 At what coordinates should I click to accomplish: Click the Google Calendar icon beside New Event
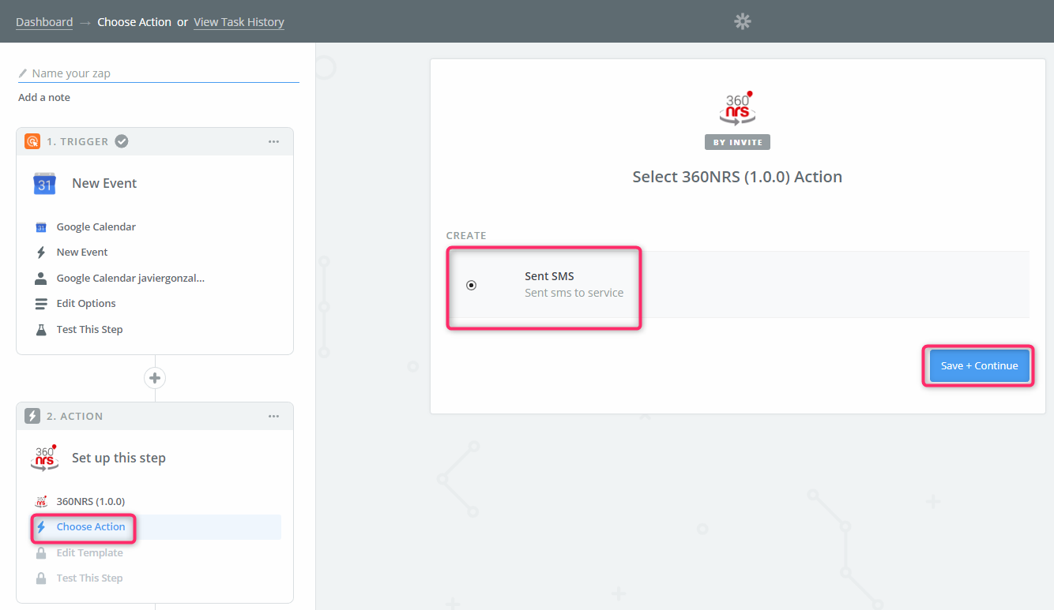click(x=44, y=183)
